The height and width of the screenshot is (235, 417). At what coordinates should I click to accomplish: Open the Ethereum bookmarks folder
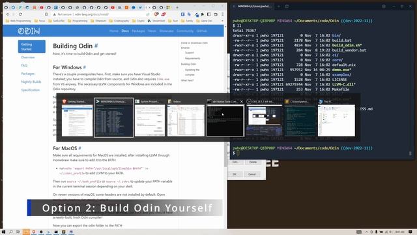98,21
